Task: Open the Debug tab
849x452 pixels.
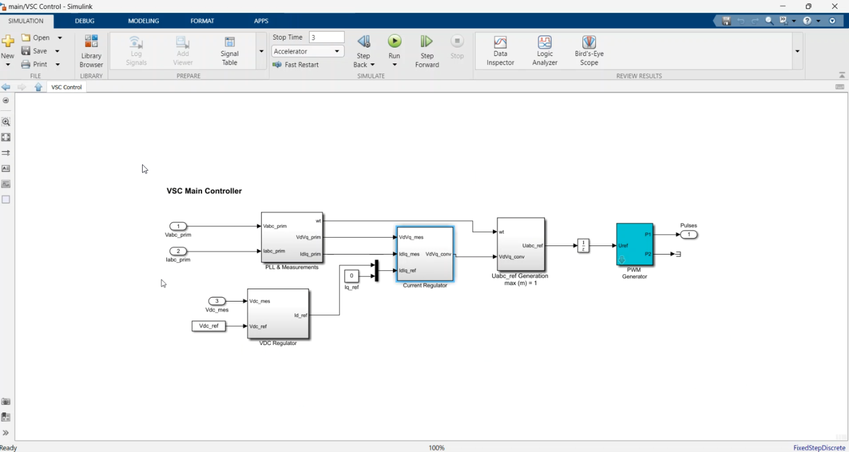Action: [84, 21]
